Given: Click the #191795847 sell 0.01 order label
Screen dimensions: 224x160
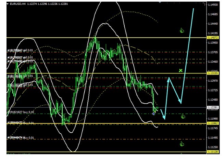Looking at the screenshot, I should click(21, 50).
